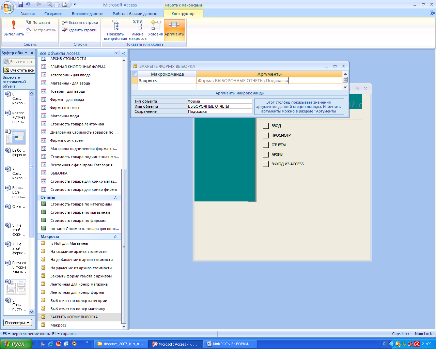This screenshot has height=349, width=436.
Task: Run the macro with Выполнить
Action: 14,28
